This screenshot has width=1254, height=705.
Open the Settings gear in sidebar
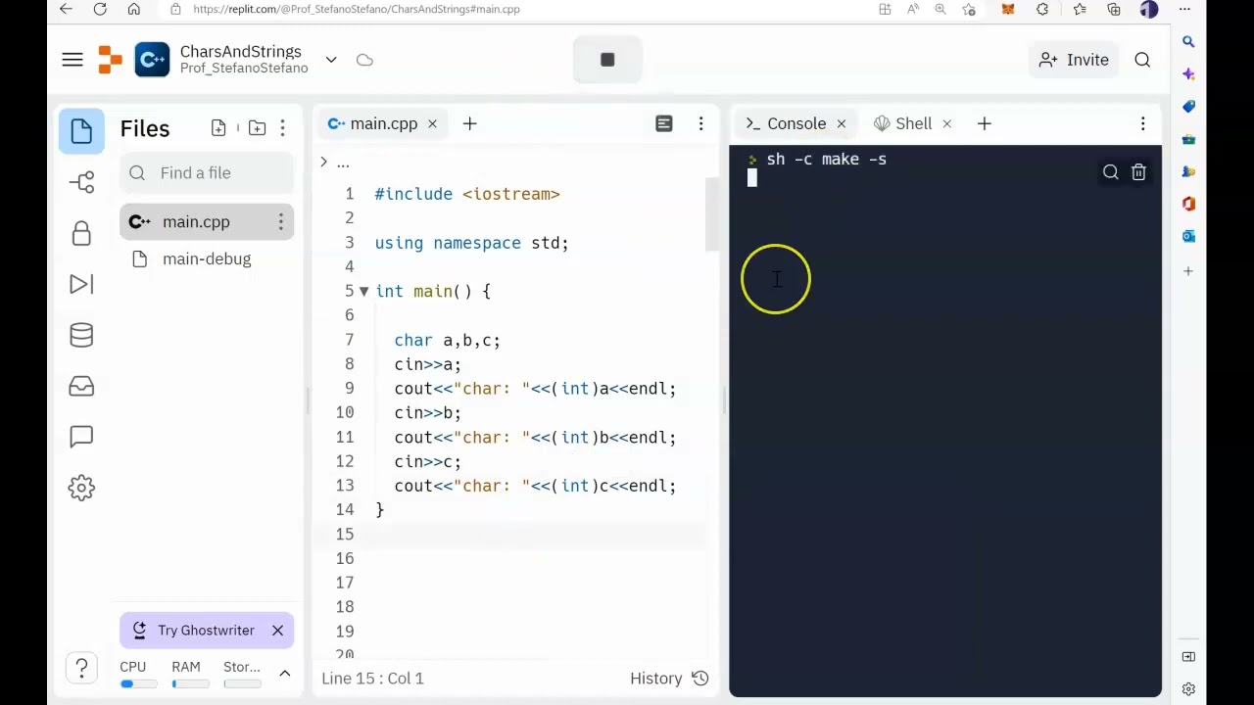click(81, 488)
